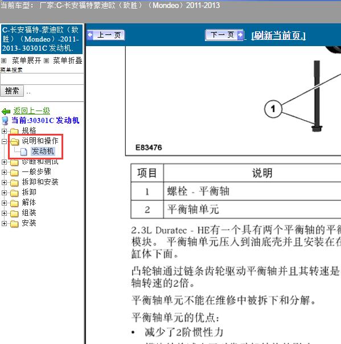Screen dimensions: 341x344
Task: Expand the 安装 tree node
Action: click(4, 224)
